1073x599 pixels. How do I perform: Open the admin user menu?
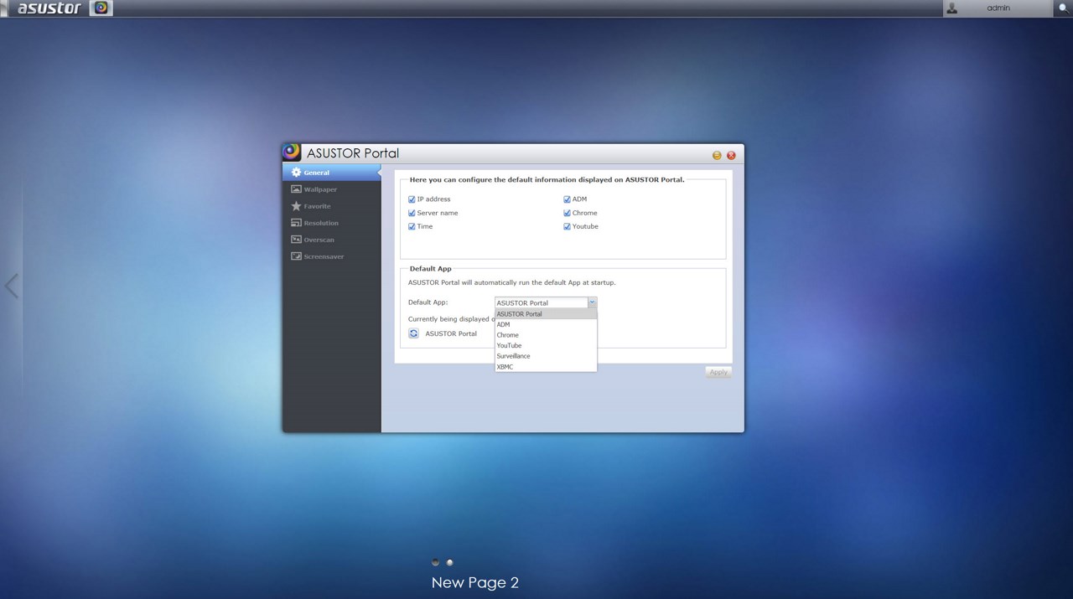point(998,8)
